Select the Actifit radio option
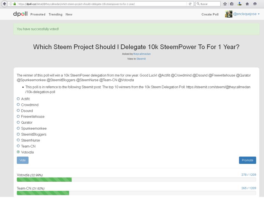Image resolution: width=264 pixels, height=198 pixels. pos(18,99)
